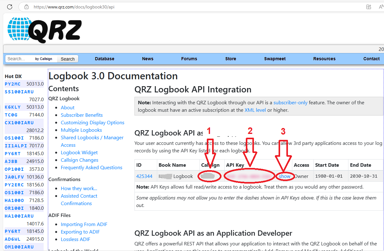Open the Logbook Widget documentation link
The height and width of the screenshot is (251, 384).
click(79, 152)
